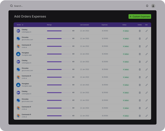Click the Ratings column header

click(49, 25)
